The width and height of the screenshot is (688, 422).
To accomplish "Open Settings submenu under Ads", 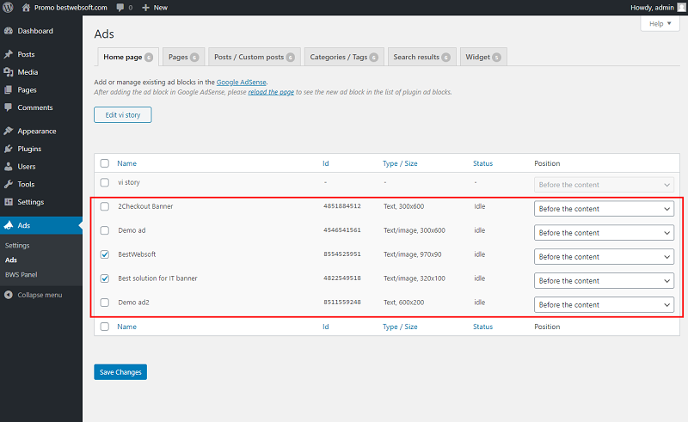I will point(17,245).
